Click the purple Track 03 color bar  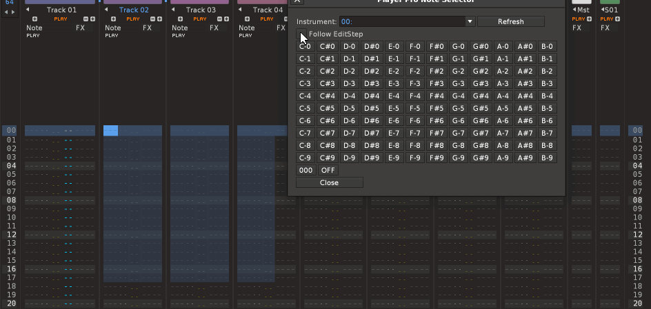[201, 2]
